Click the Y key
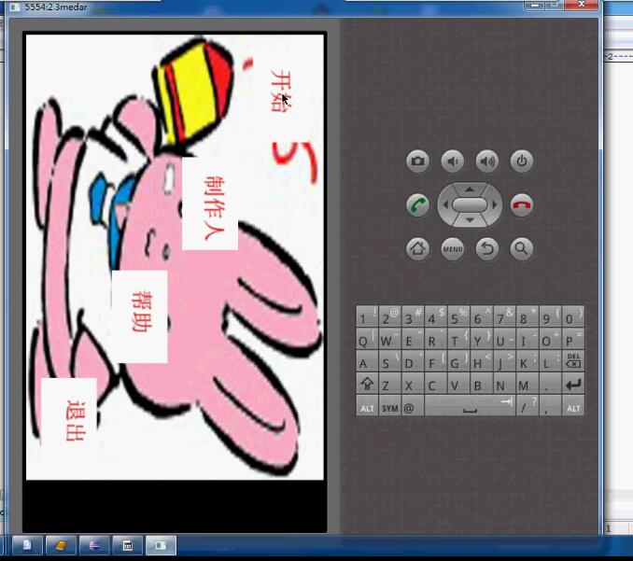 (x=482, y=339)
